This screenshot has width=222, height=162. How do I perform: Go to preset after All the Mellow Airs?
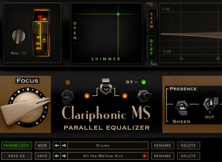point(64,156)
